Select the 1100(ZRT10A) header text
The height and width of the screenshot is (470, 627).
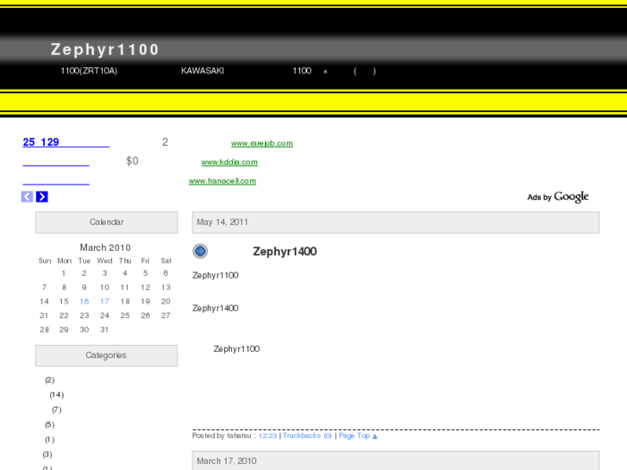(x=89, y=71)
